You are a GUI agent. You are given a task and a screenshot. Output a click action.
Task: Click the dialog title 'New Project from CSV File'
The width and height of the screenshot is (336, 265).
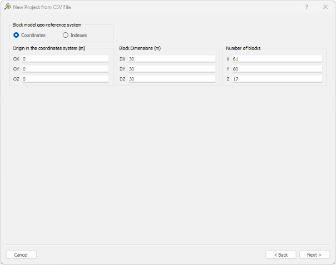42,7
